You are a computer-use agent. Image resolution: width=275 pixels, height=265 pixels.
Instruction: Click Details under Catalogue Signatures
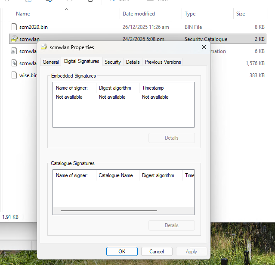[x=172, y=225]
